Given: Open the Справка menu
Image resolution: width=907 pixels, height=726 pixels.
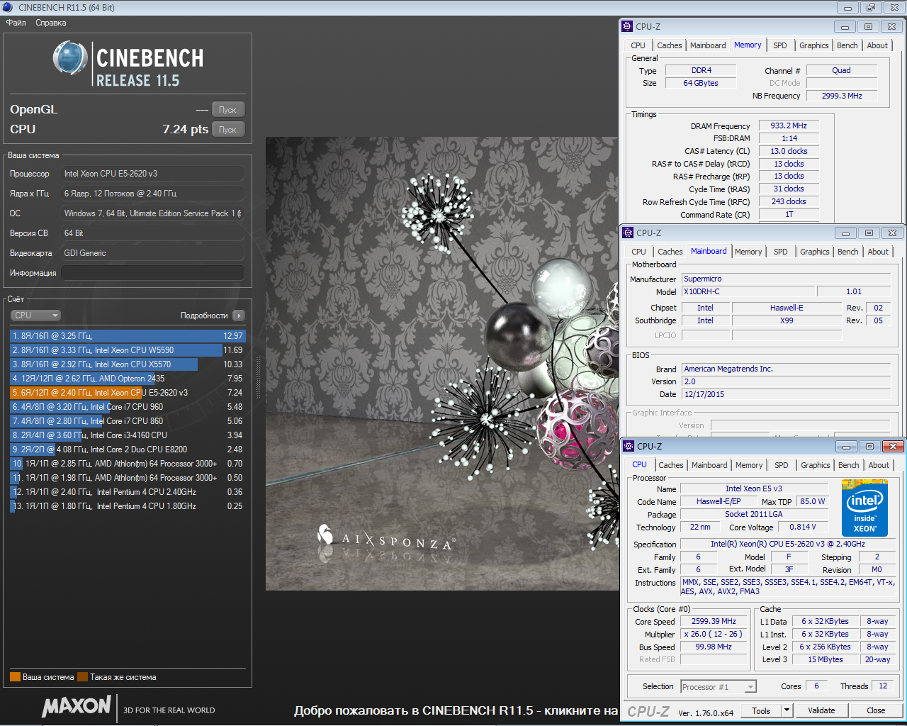Looking at the screenshot, I should (x=51, y=23).
